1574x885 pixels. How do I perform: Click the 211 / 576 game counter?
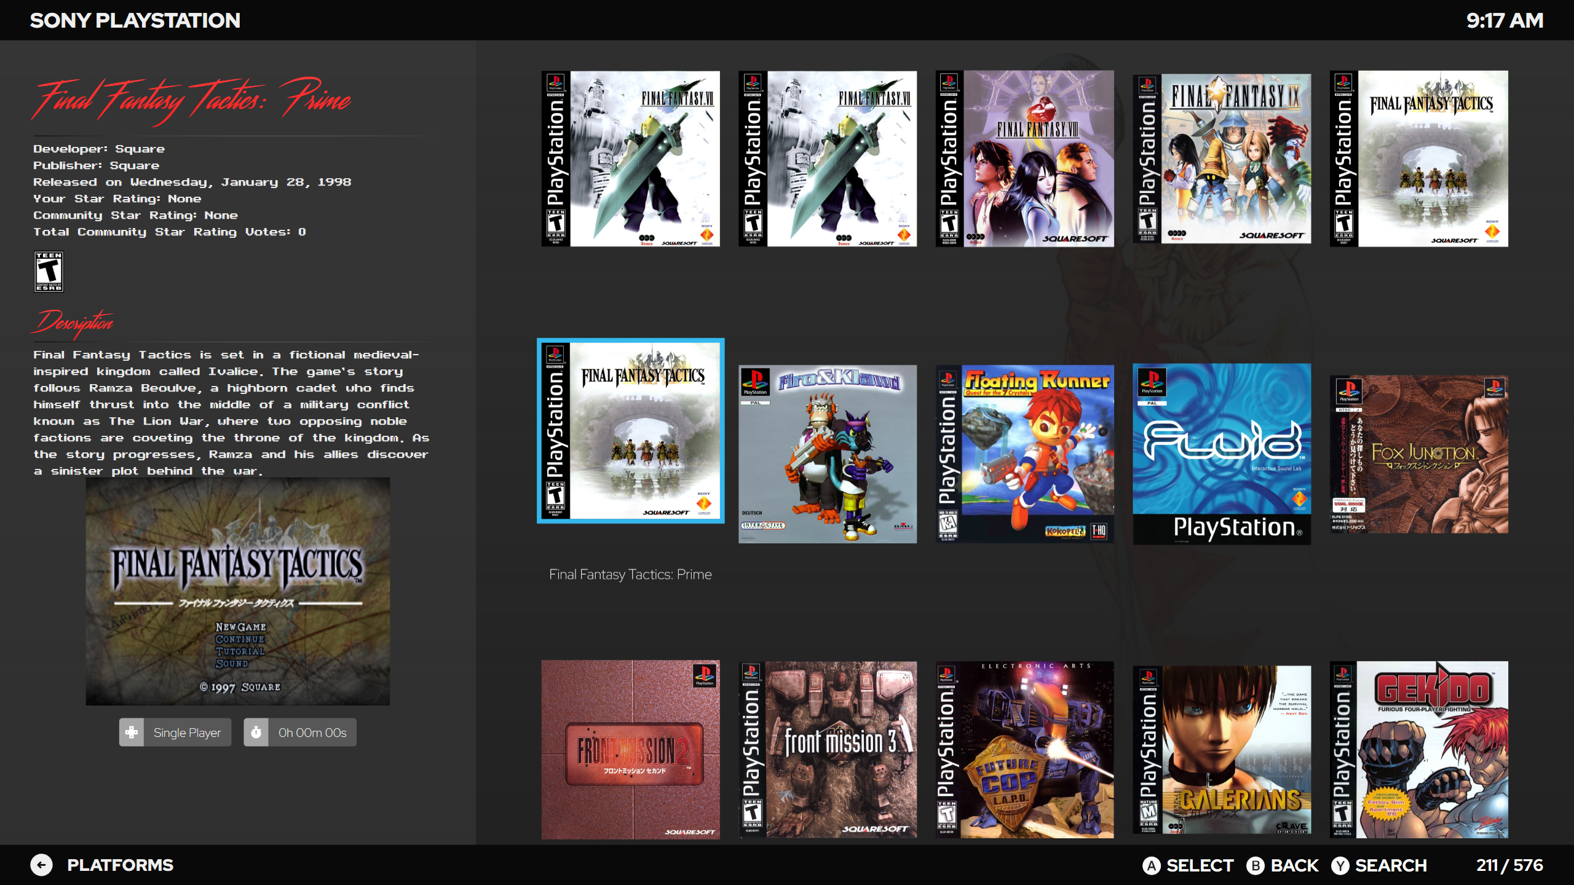click(x=1509, y=865)
